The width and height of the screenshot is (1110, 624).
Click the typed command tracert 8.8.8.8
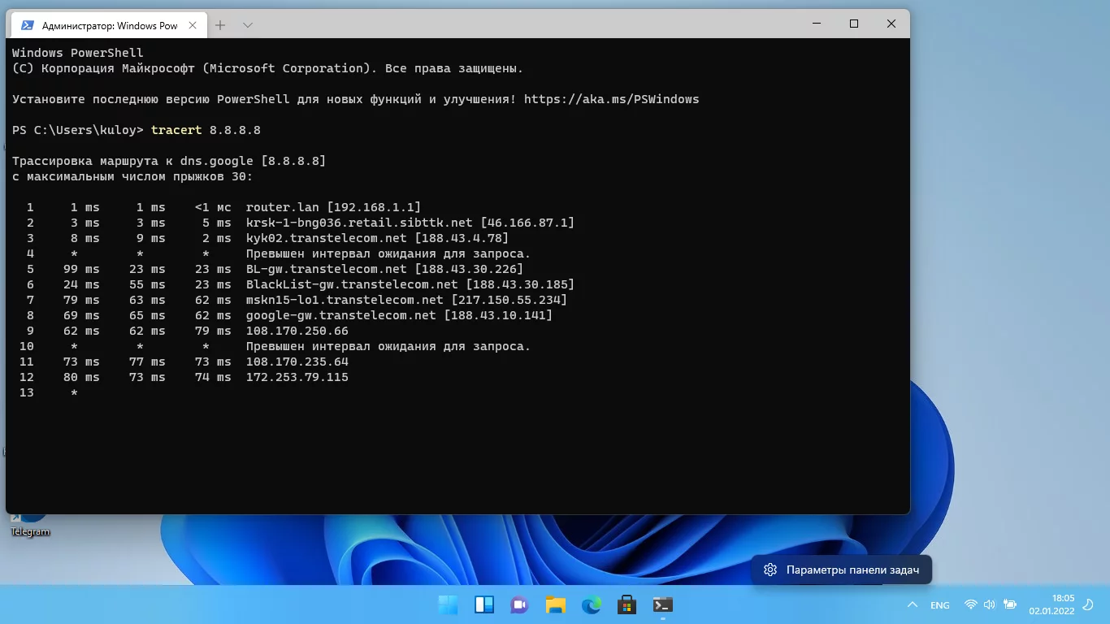(206, 130)
